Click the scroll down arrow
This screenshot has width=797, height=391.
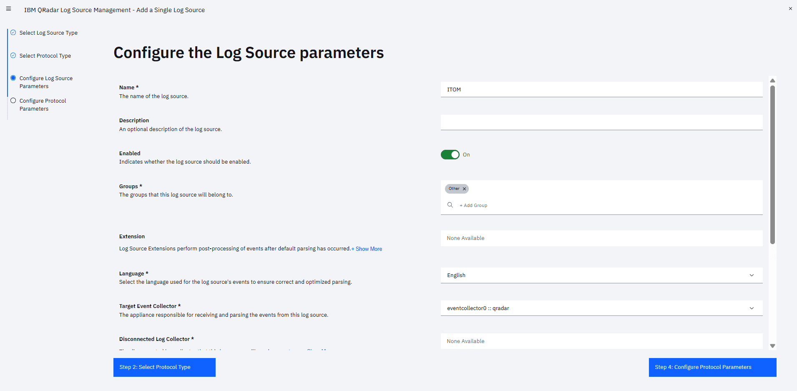click(x=772, y=346)
